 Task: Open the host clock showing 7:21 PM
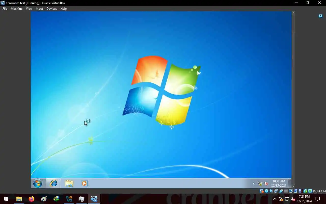(x=304, y=199)
